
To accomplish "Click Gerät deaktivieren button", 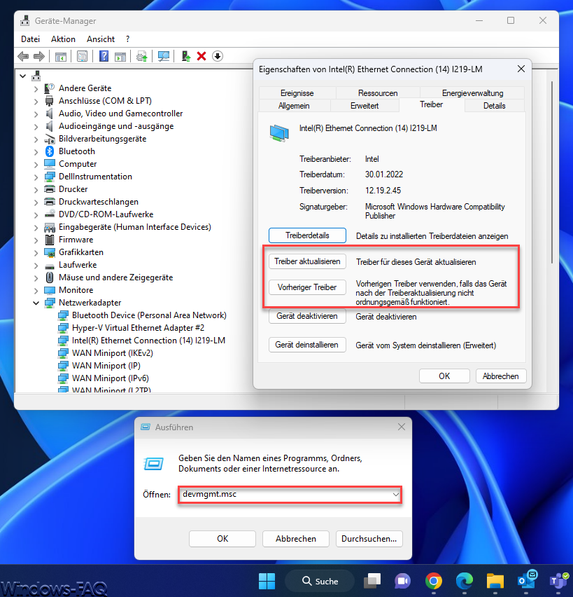I will click(x=307, y=316).
